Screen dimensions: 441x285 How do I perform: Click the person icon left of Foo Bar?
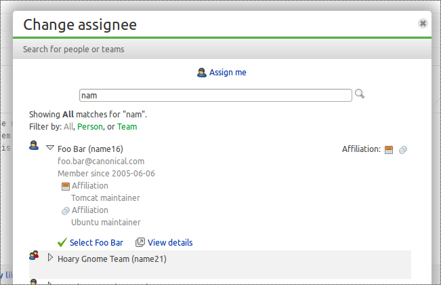coord(34,145)
